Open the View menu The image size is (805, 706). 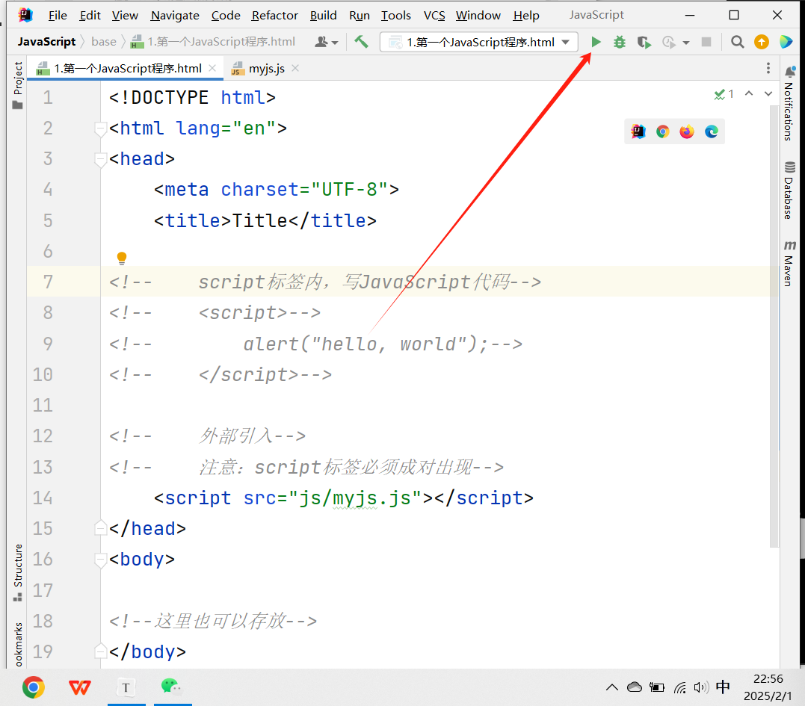click(x=125, y=16)
